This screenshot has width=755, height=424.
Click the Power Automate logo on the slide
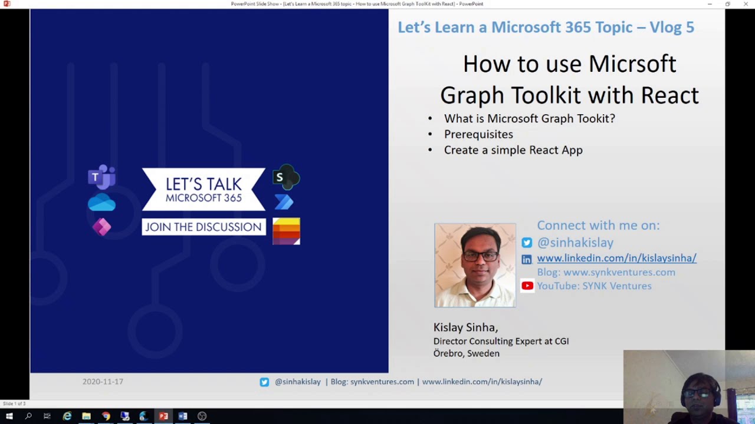(x=284, y=202)
